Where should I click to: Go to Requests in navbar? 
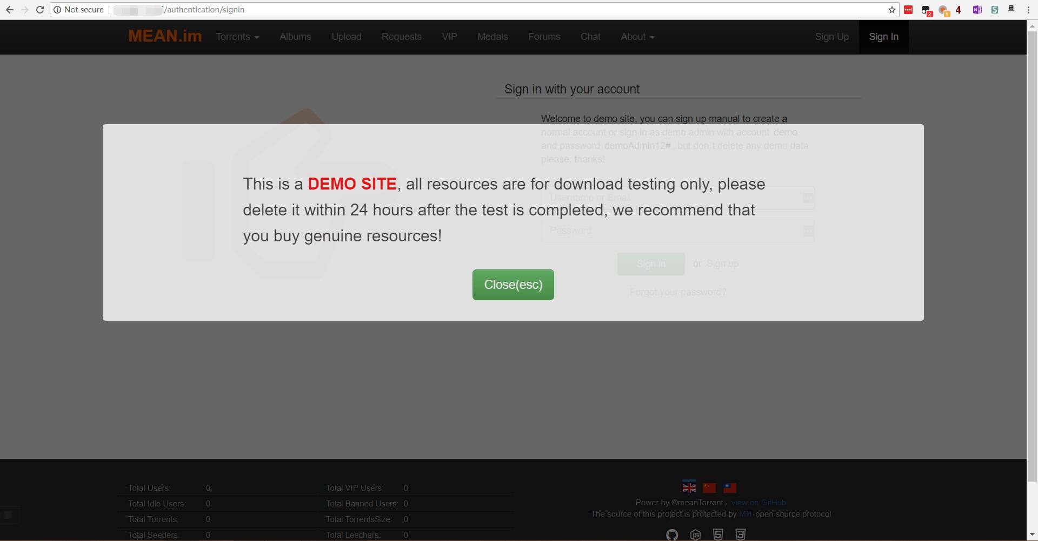click(x=402, y=37)
